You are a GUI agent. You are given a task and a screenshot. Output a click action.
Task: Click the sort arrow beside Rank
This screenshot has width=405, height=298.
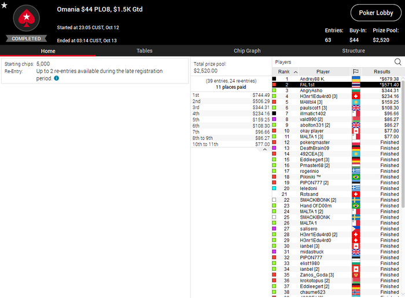296,72
